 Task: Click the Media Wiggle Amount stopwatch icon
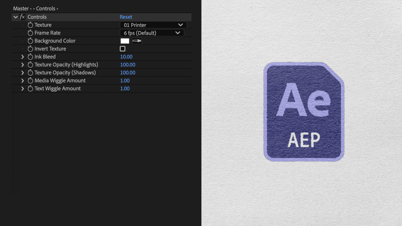click(30, 80)
